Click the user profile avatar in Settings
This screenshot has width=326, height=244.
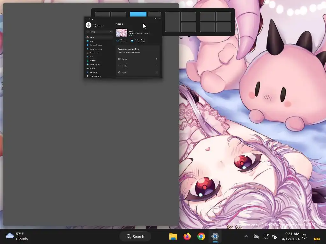(x=89, y=25)
